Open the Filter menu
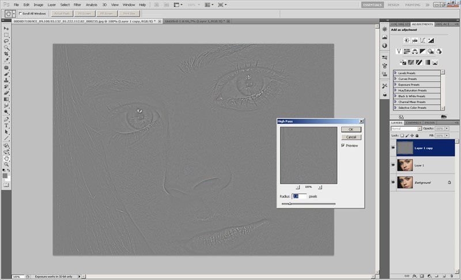Viewport: 461px width, 280px height. point(77,5)
